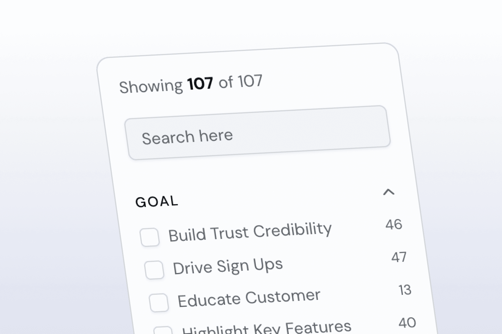Click the count 46 beside Build Trust
This screenshot has width=502, height=334.
pos(394,224)
